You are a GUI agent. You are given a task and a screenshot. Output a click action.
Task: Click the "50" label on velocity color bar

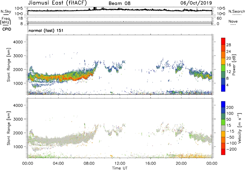pos(228,119)
